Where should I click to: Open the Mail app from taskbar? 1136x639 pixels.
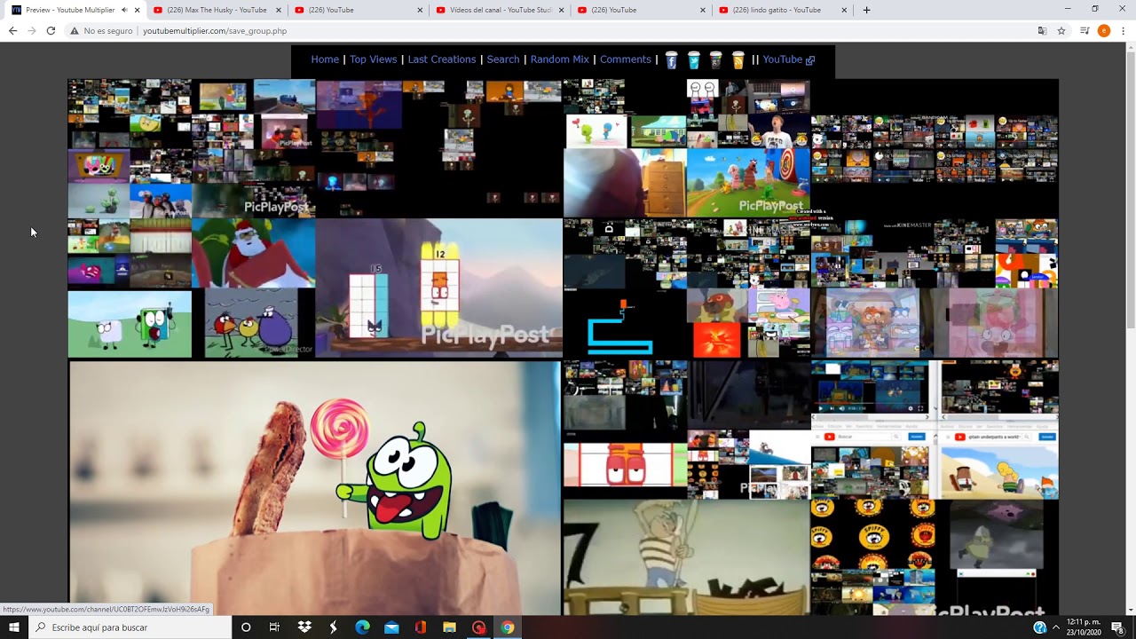pyautogui.click(x=391, y=627)
